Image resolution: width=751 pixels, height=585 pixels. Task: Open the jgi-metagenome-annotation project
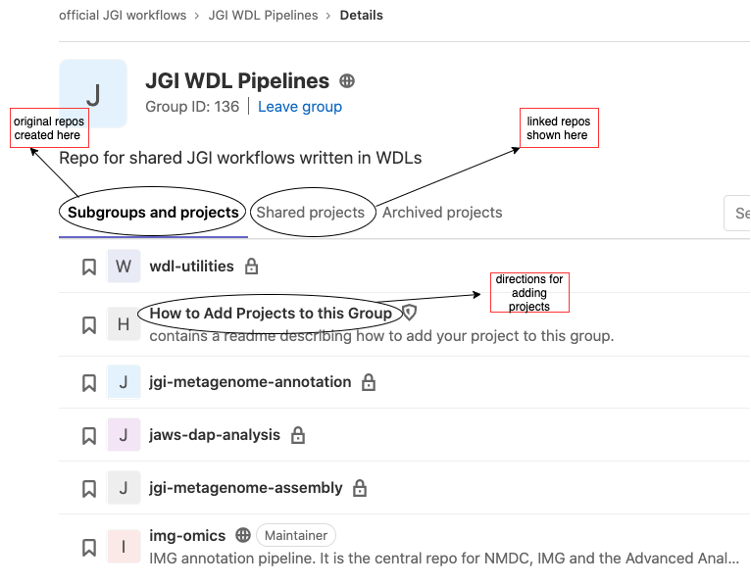click(x=250, y=382)
